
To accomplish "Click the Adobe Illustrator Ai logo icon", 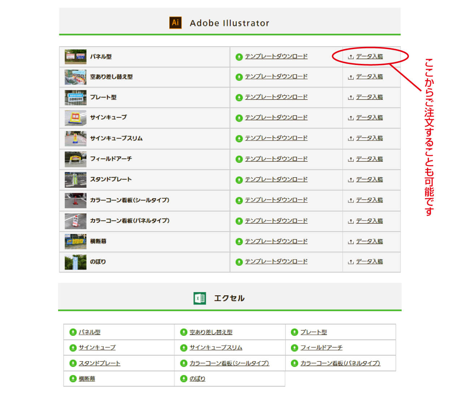I will 175,23.
